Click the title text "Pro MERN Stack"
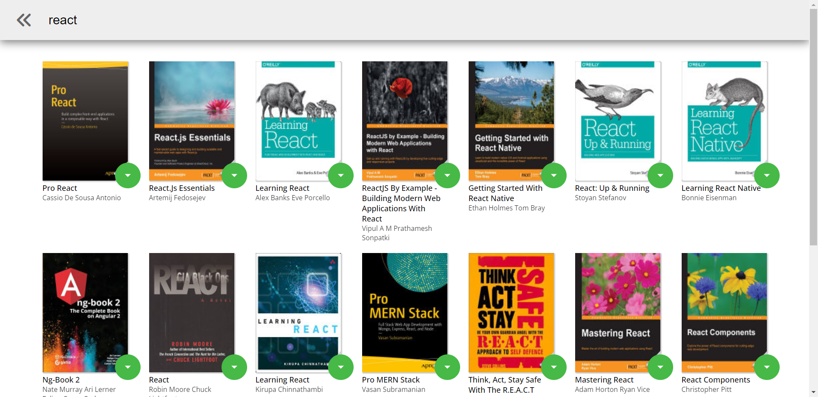 (x=391, y=380)
